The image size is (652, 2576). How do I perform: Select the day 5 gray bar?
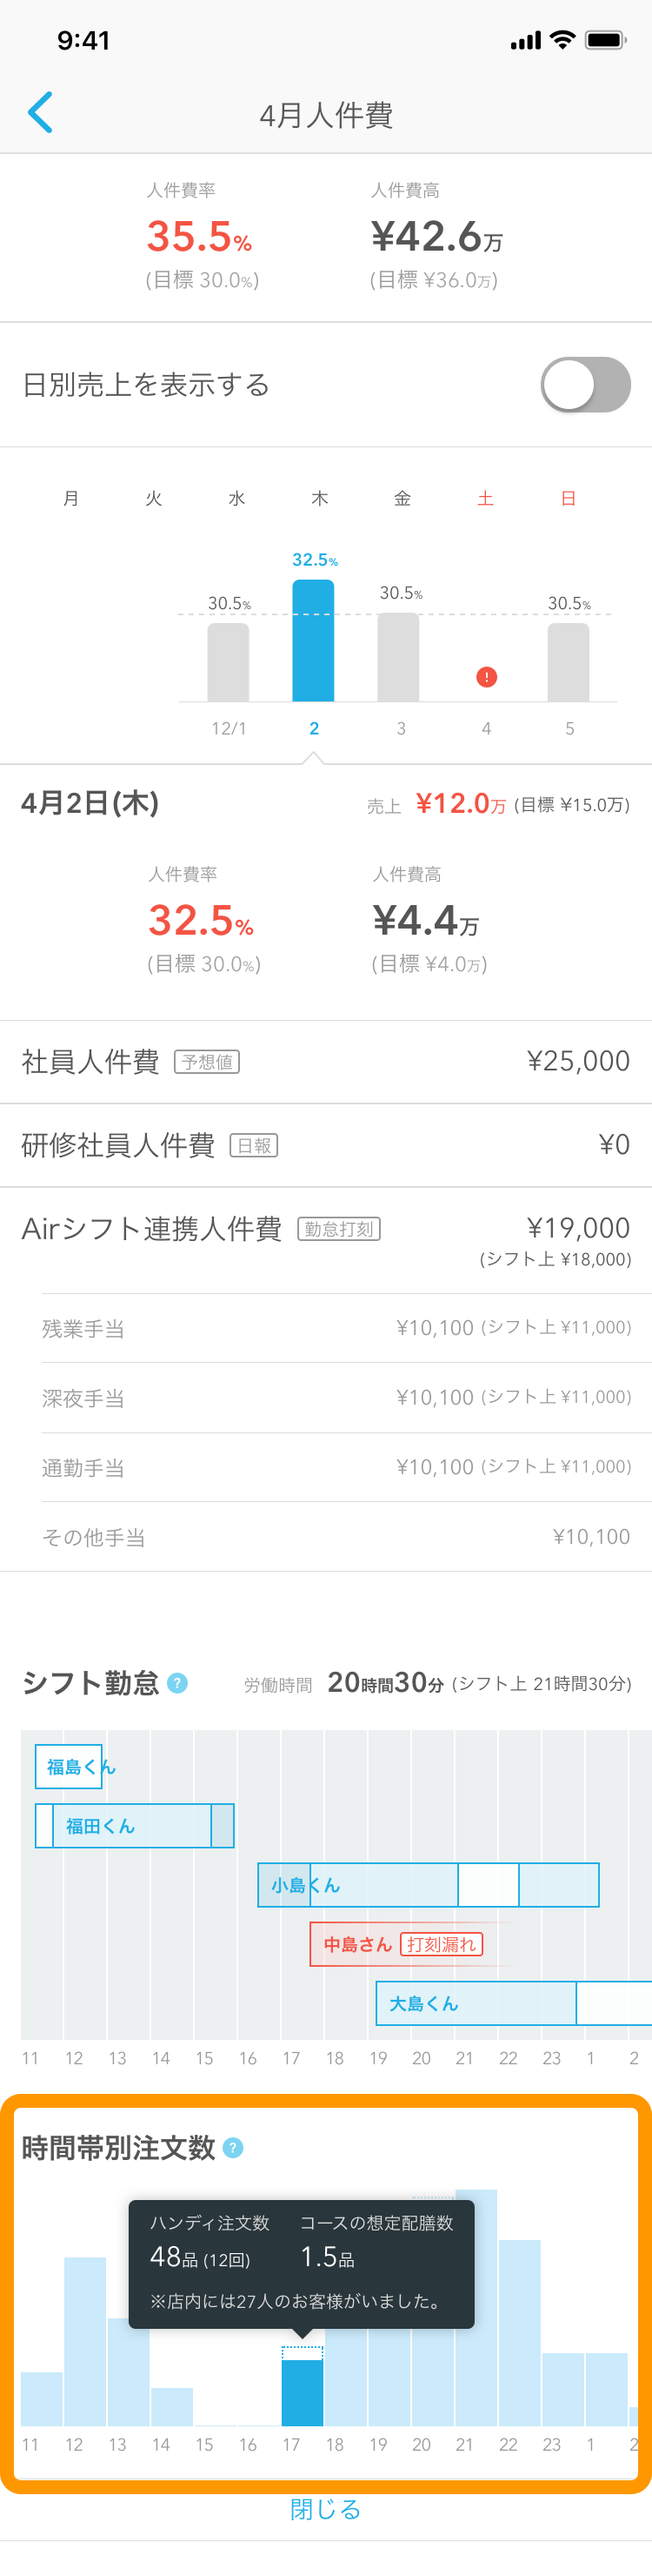pyautogui.click(x=569, y=662)
